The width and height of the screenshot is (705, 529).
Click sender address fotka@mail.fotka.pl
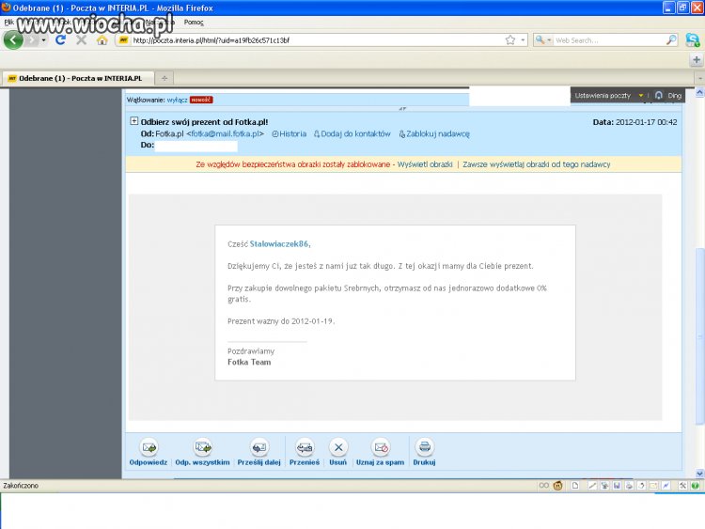pyautogui.click(x=226, y=134)
